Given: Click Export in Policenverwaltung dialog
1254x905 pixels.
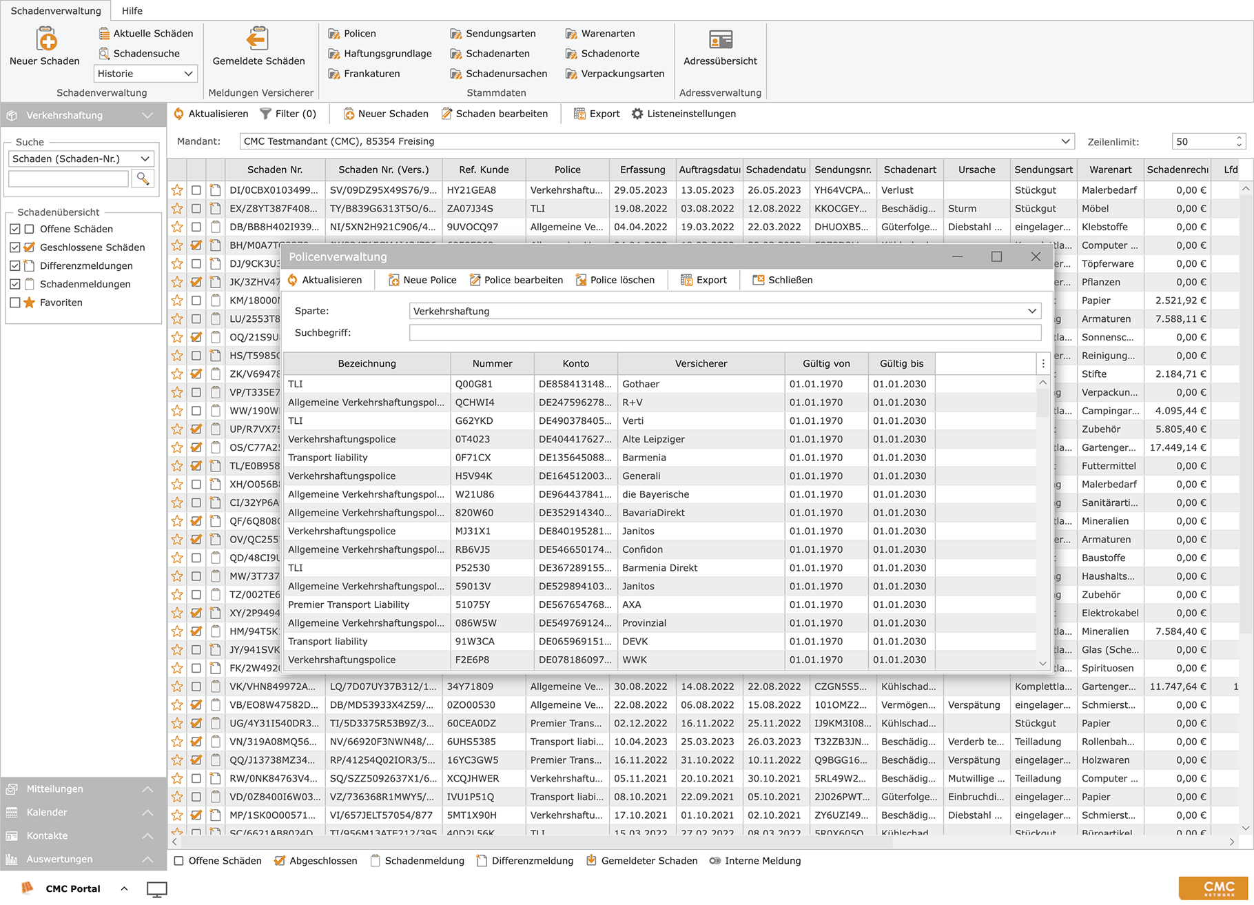Looking at the screenshot, I should pos(703,280).
